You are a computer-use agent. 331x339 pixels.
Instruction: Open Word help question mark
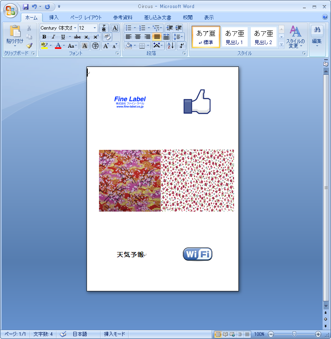tap(325, 17)
